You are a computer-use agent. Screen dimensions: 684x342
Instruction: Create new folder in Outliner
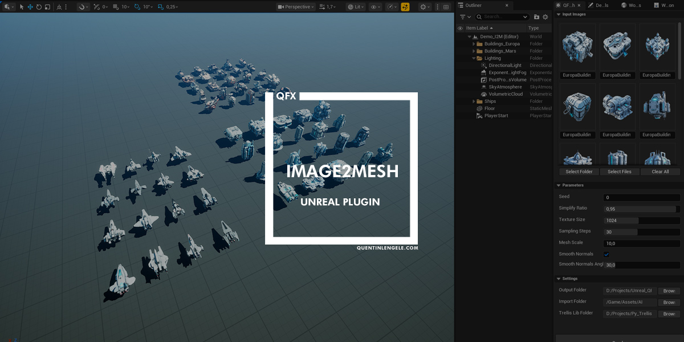tap(536, 17)
